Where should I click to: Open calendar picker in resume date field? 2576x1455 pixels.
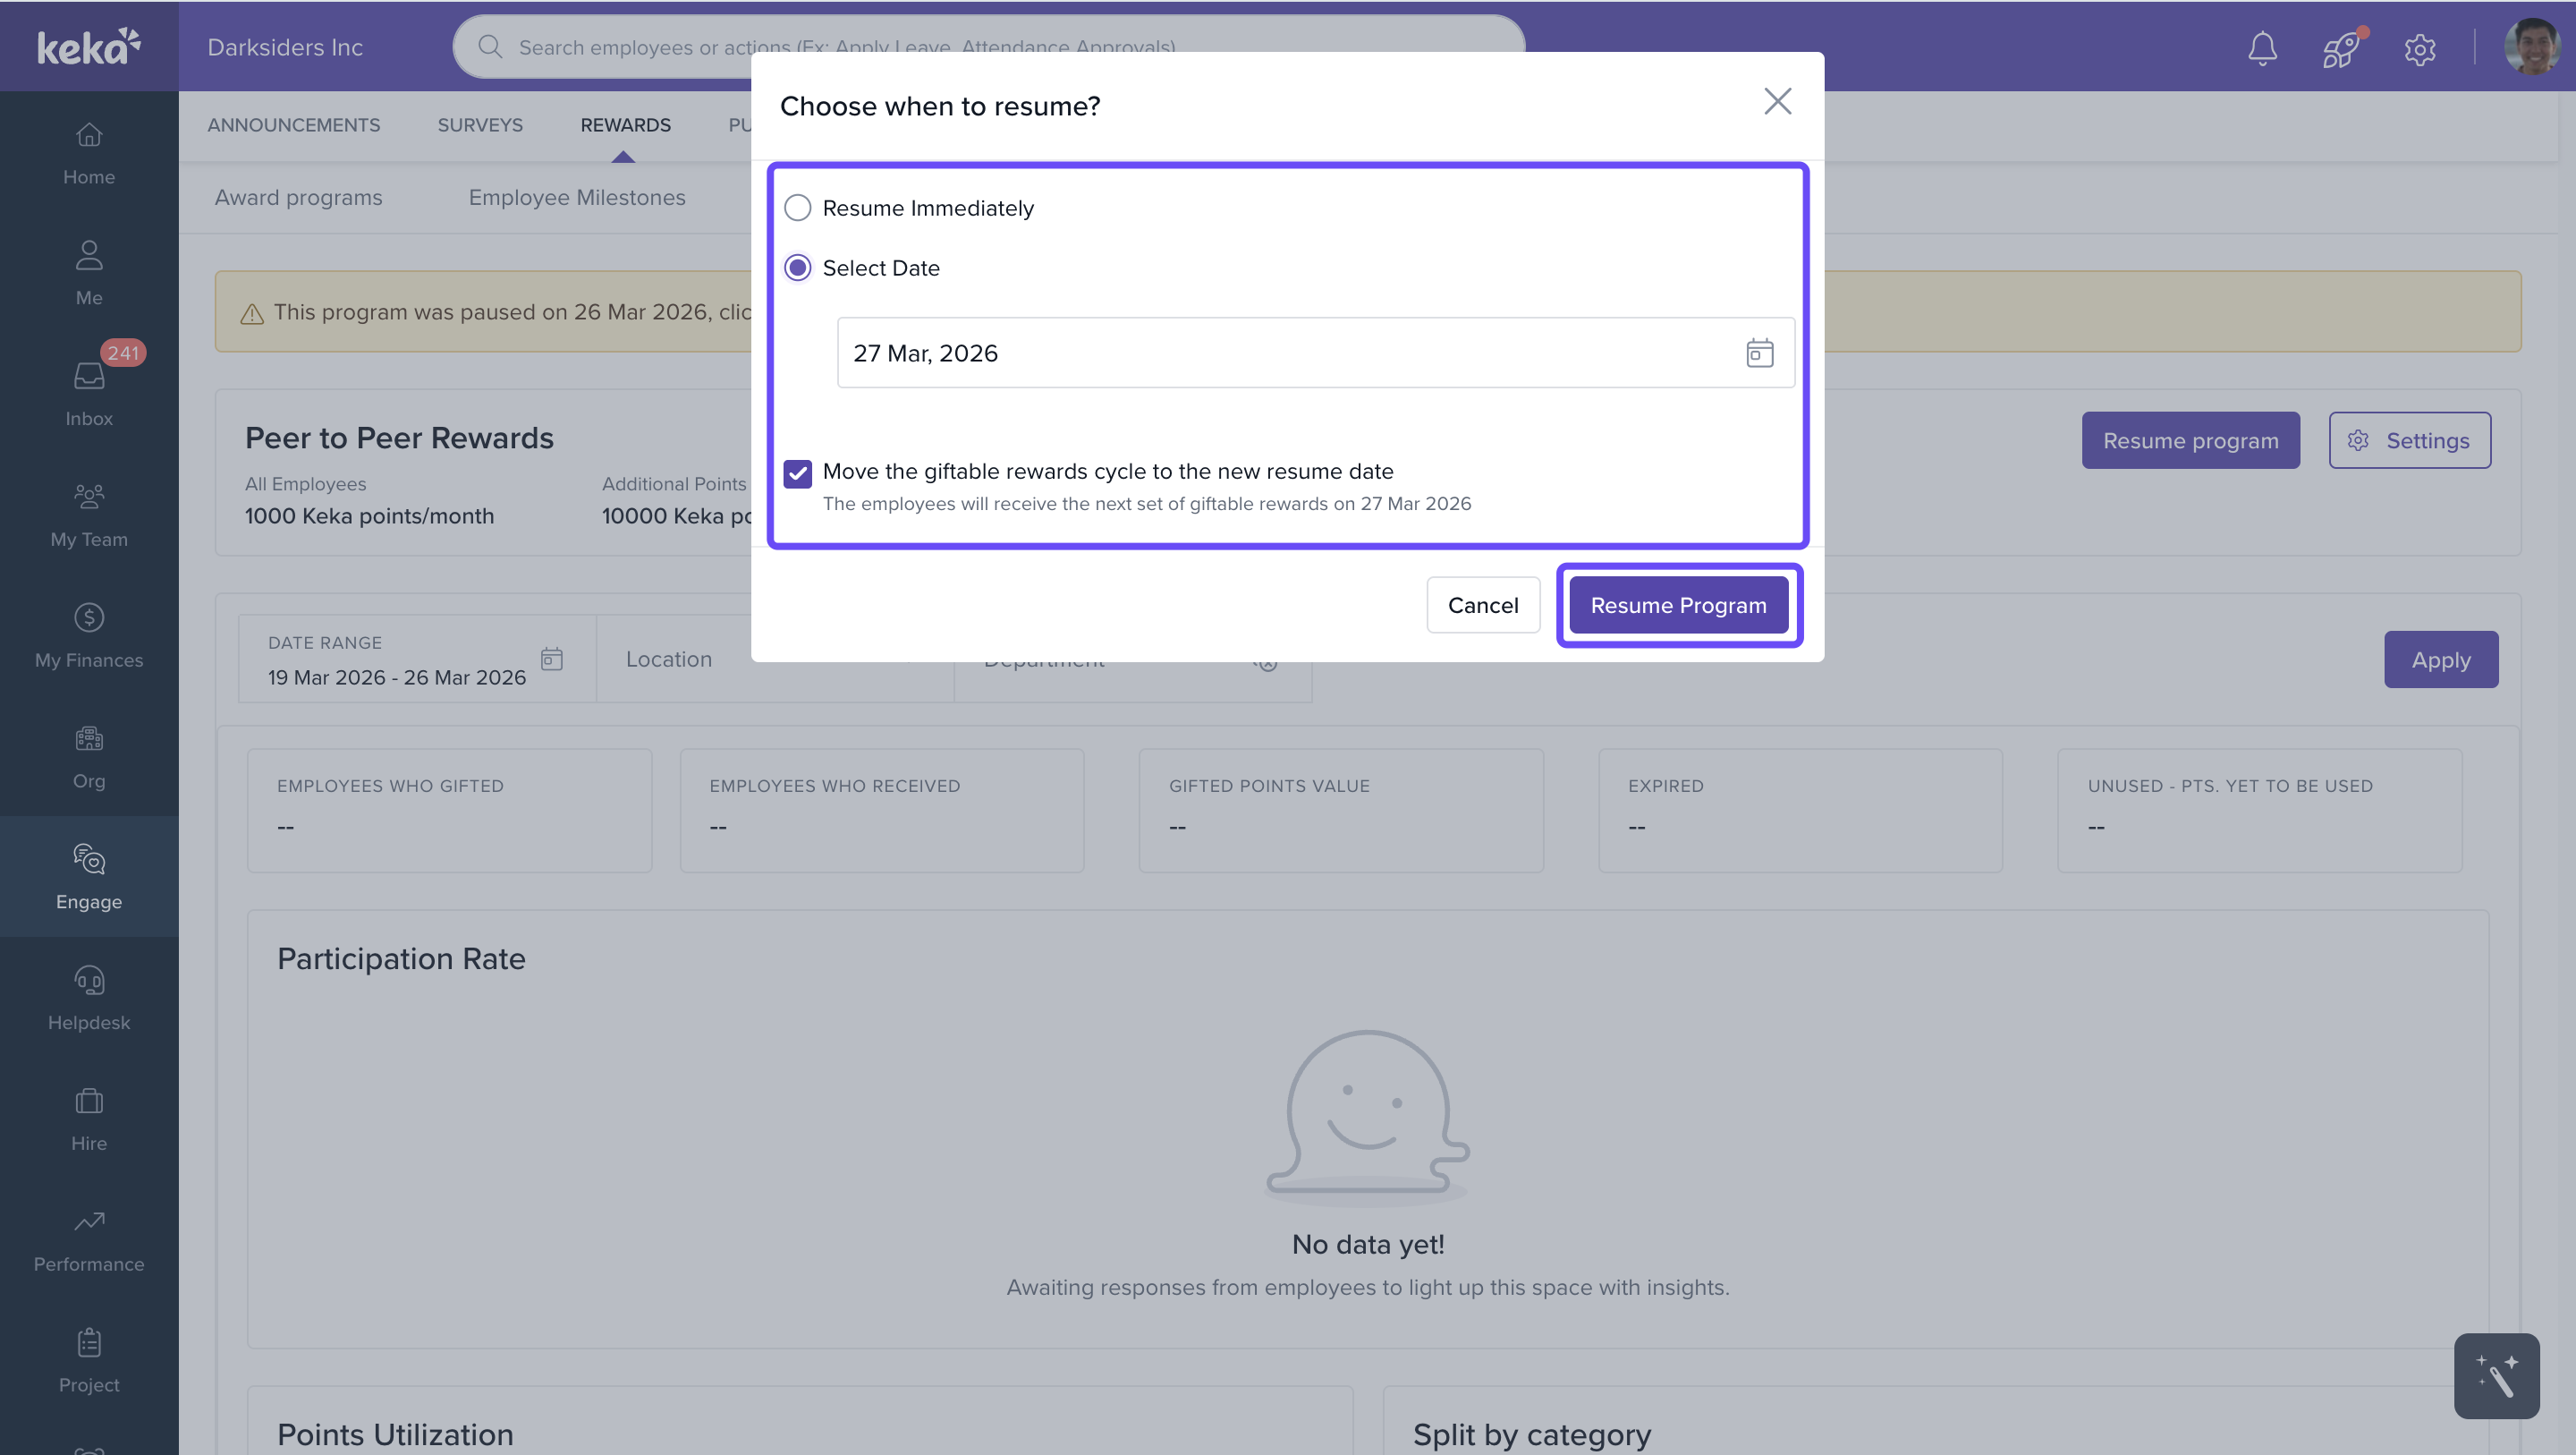[x=1759, y=353]
